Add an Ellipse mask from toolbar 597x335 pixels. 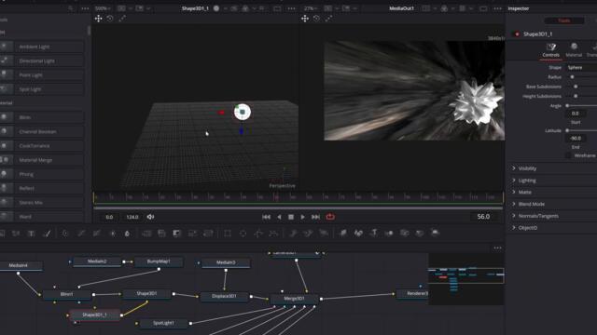[243, 234]
